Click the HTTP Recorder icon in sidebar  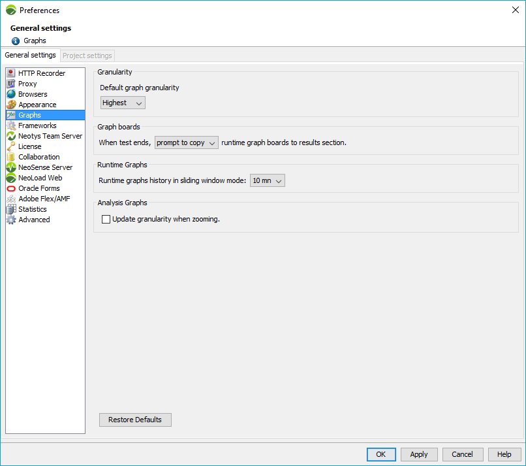click(11, 73)
